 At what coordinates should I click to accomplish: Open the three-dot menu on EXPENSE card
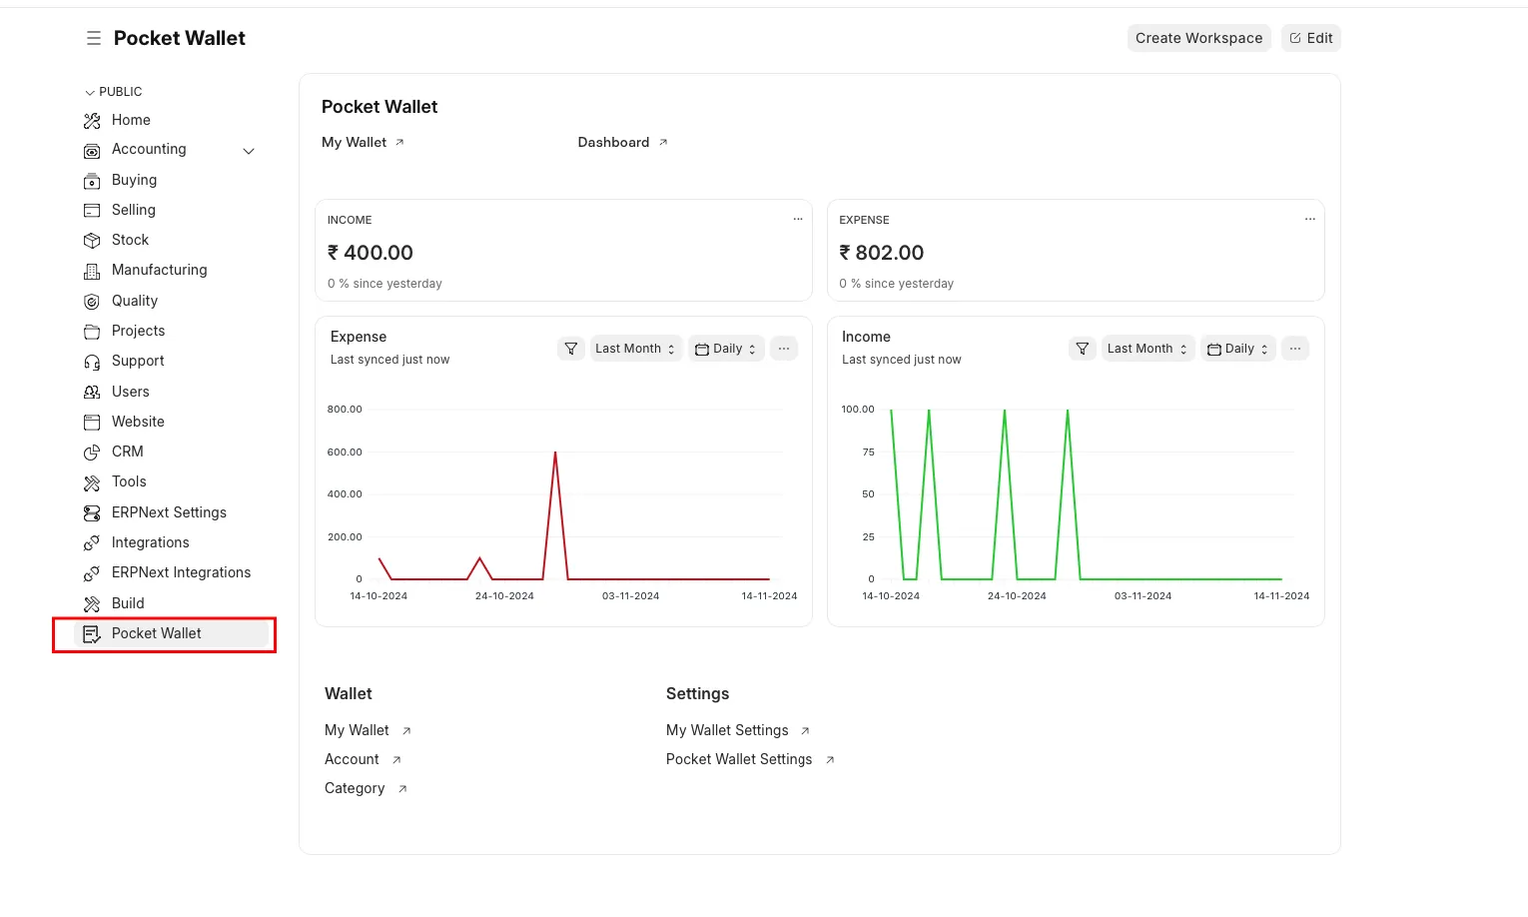tap(1310, 219)
